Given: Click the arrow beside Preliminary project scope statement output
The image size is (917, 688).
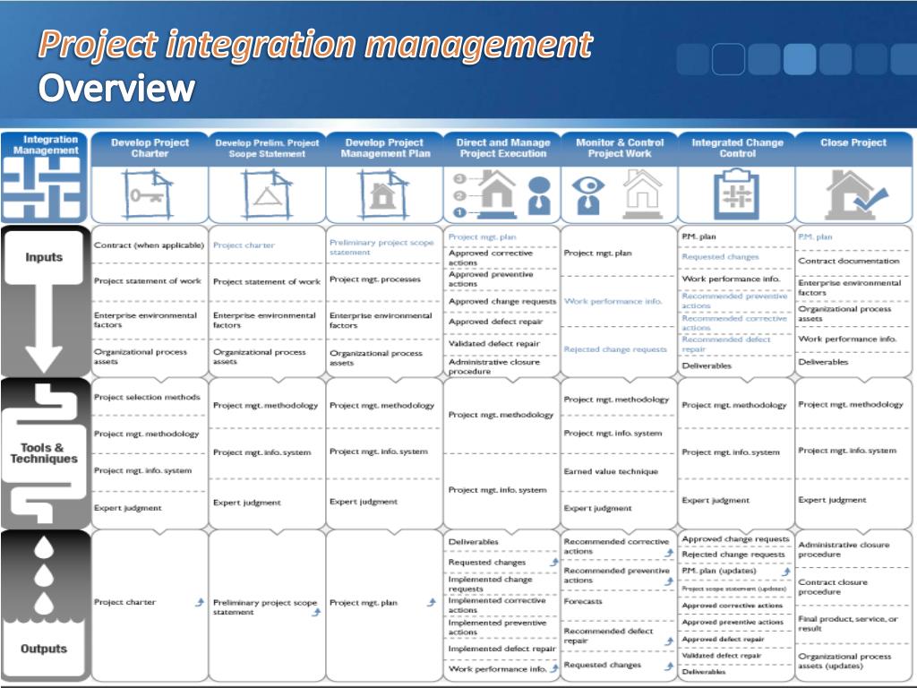Looking at the screenshot, I should pos(316,612).
